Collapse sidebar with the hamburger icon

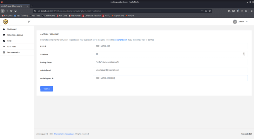coord(29,22)
